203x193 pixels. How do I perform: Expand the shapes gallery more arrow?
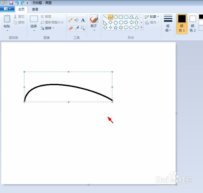tap(142, 27)
